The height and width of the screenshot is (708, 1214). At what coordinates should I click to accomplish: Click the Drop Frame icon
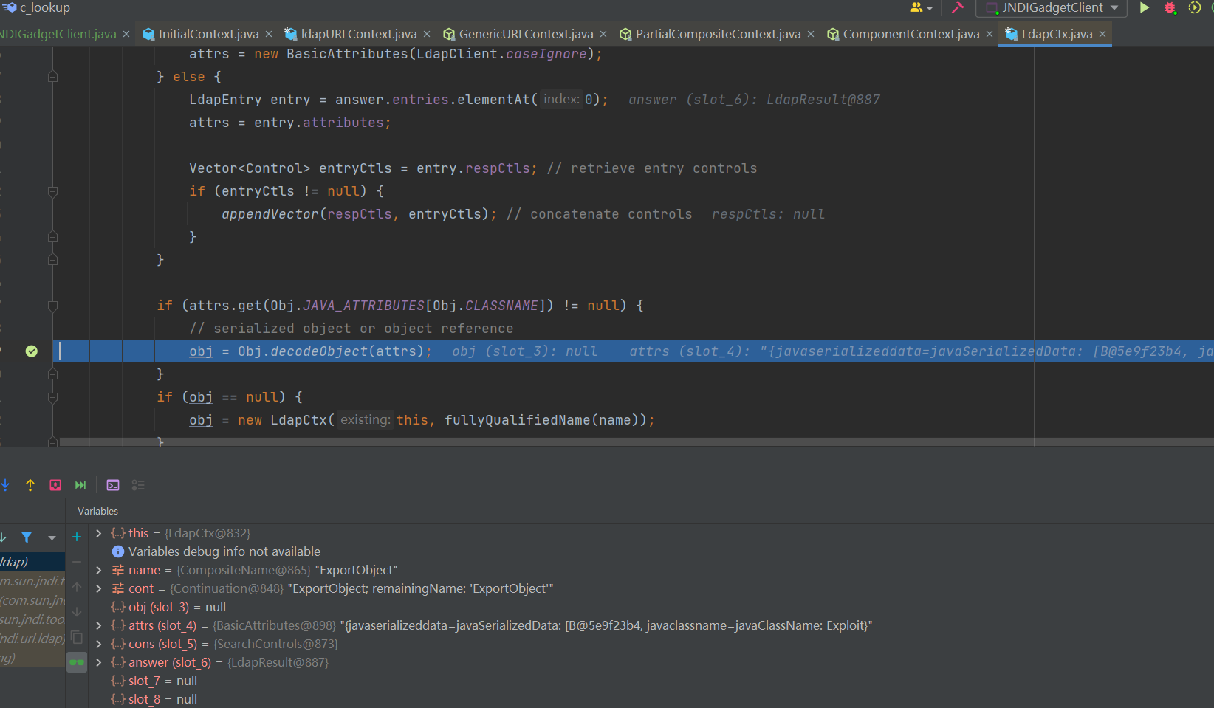pyautogui.click(x=55, y=485)
